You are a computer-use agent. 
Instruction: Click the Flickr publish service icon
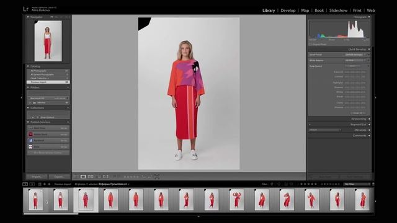(x=30, y=147)
